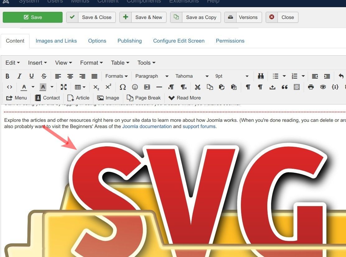Viewport: 346px width, 257px height.
Task: Increase indent
Action: 327,76
